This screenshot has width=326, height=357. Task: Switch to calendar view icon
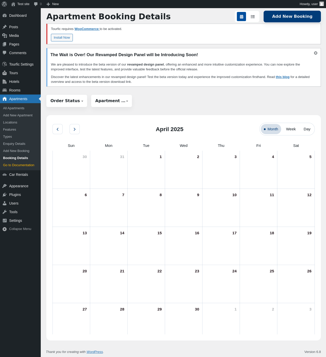241,17
